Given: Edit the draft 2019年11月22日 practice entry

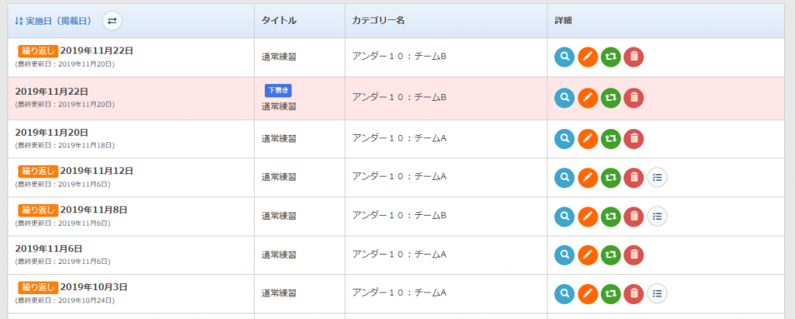Looking at the screenshot, I should tap(588, 98).
